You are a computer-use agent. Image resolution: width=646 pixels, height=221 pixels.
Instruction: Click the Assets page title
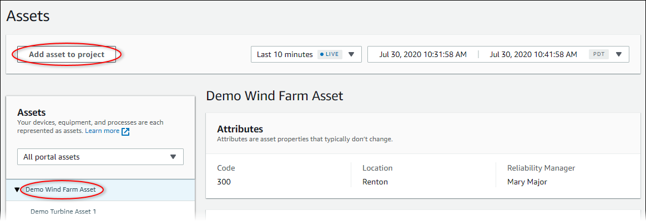click(28, 16)
